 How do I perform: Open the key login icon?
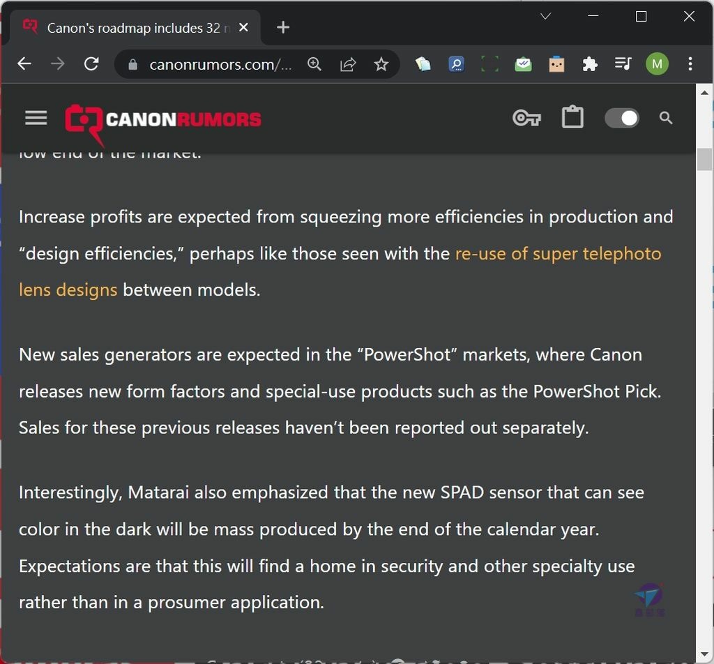coord(526,118)
